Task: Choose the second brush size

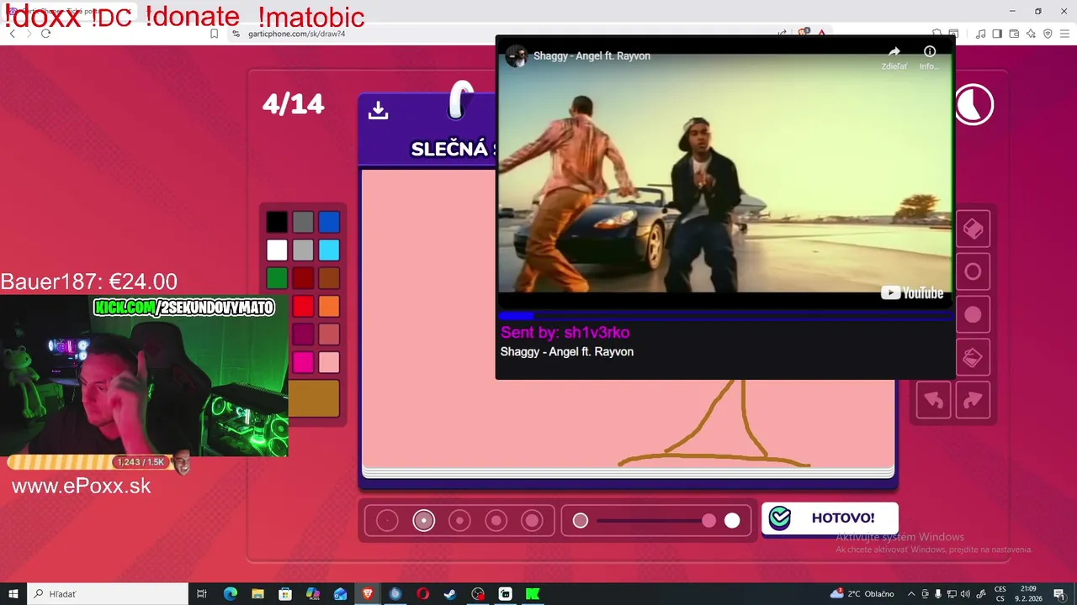Action: pyautogui.click(x=423, y=521)
